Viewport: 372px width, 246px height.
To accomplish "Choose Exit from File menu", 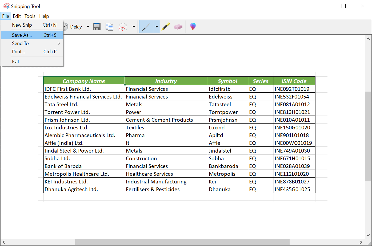I will point(32,61).
